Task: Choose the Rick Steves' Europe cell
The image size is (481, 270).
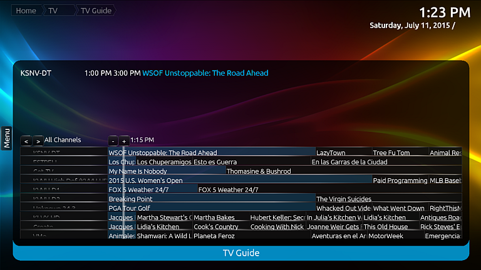Action: coord(440,226)
